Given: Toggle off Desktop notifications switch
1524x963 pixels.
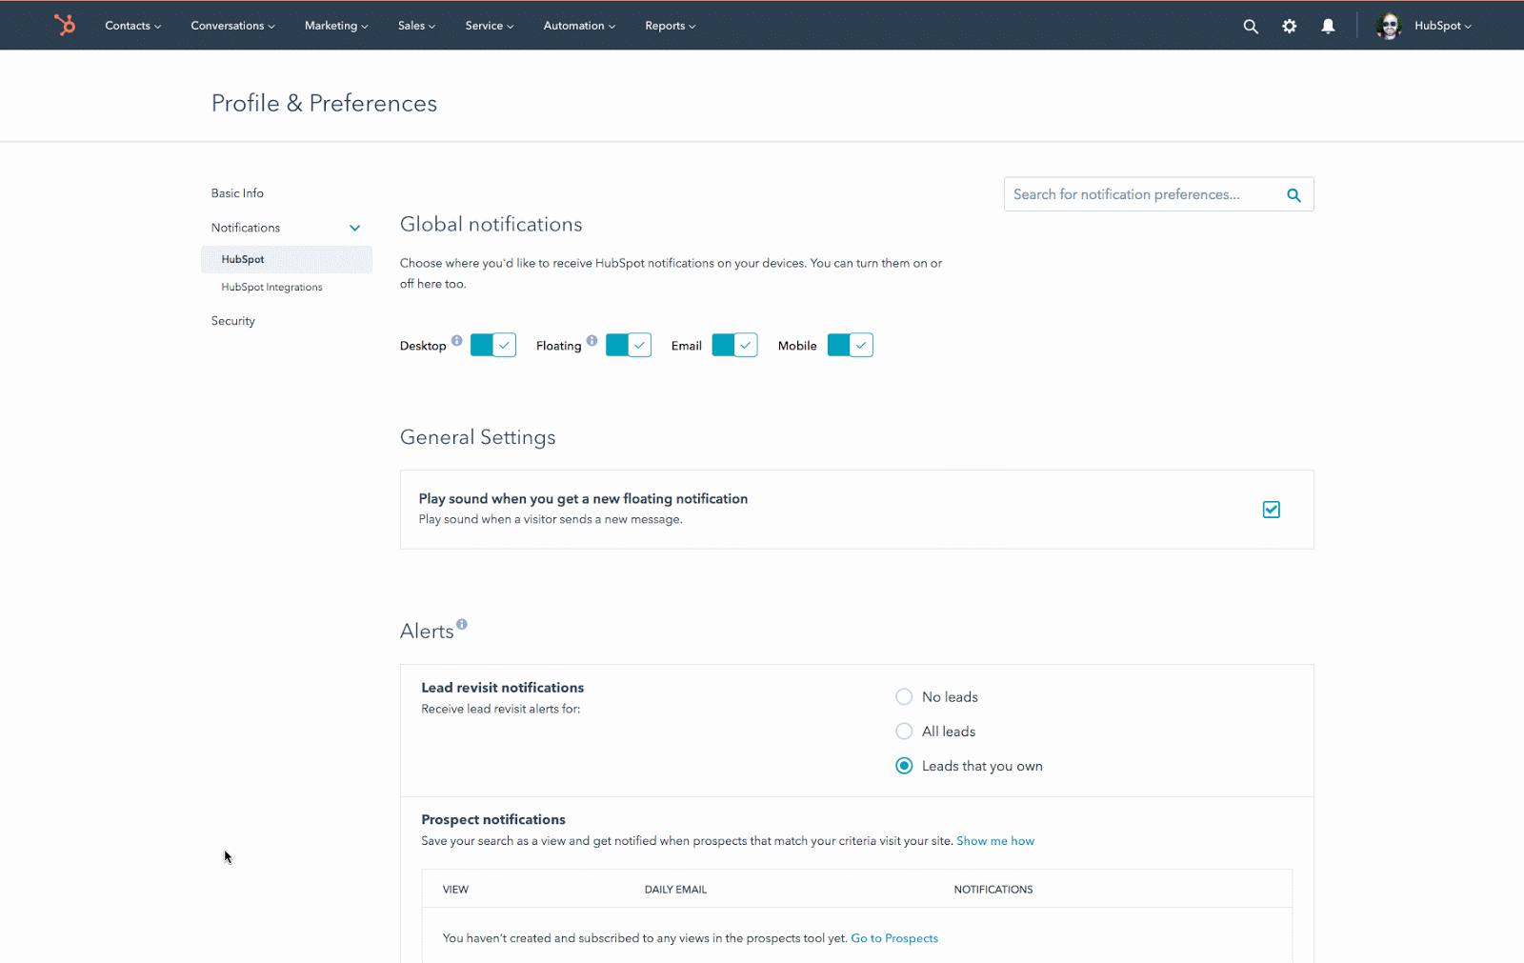Looking at the screenshot, I should (x=493, y=345).
